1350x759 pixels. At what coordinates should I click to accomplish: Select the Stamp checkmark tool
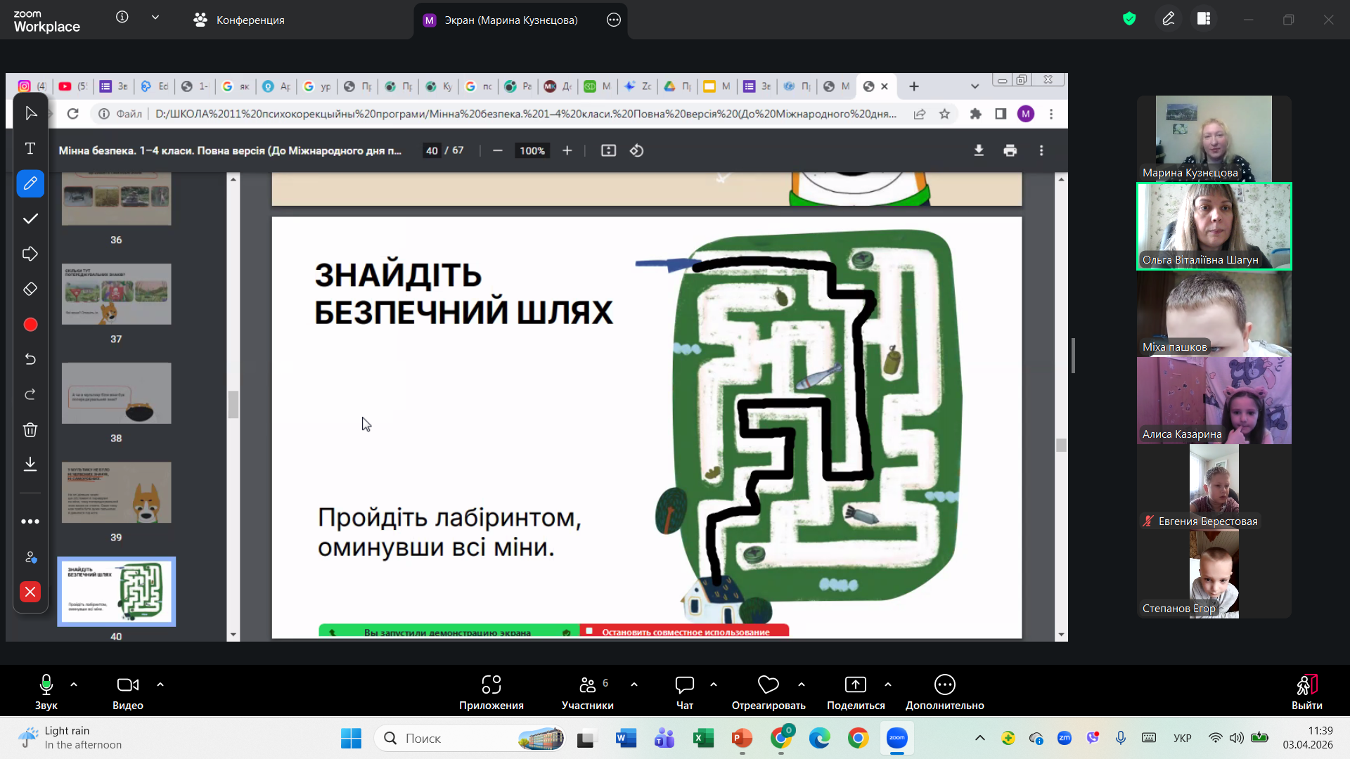point(30,219)
